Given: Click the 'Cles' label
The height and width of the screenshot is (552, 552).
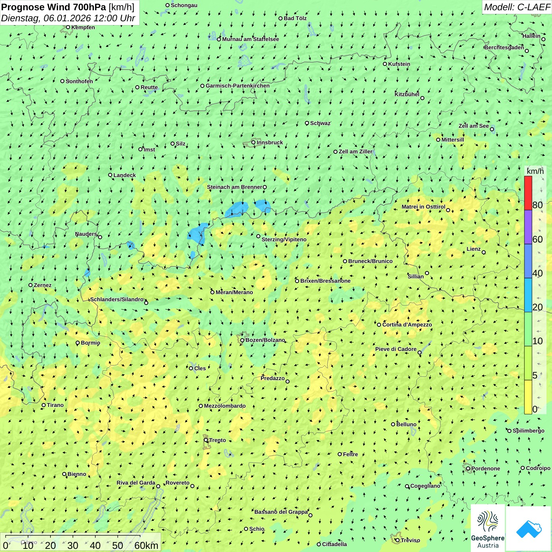Looking at the screenshot, I should tap(200, 368).
